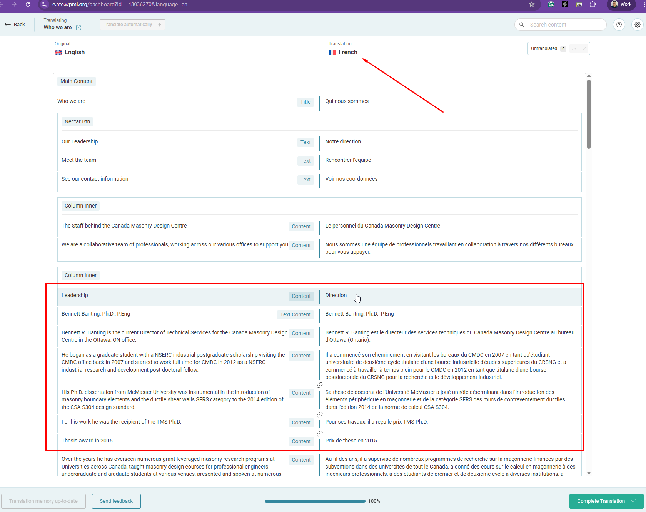The image size is (646, 512).
Task: Open the browser extensions puzzle icon
Action: tap(593, 4)
